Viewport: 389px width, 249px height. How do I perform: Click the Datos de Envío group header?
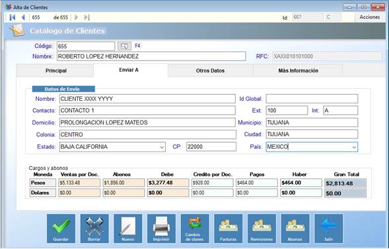click(x=63, y=89)
